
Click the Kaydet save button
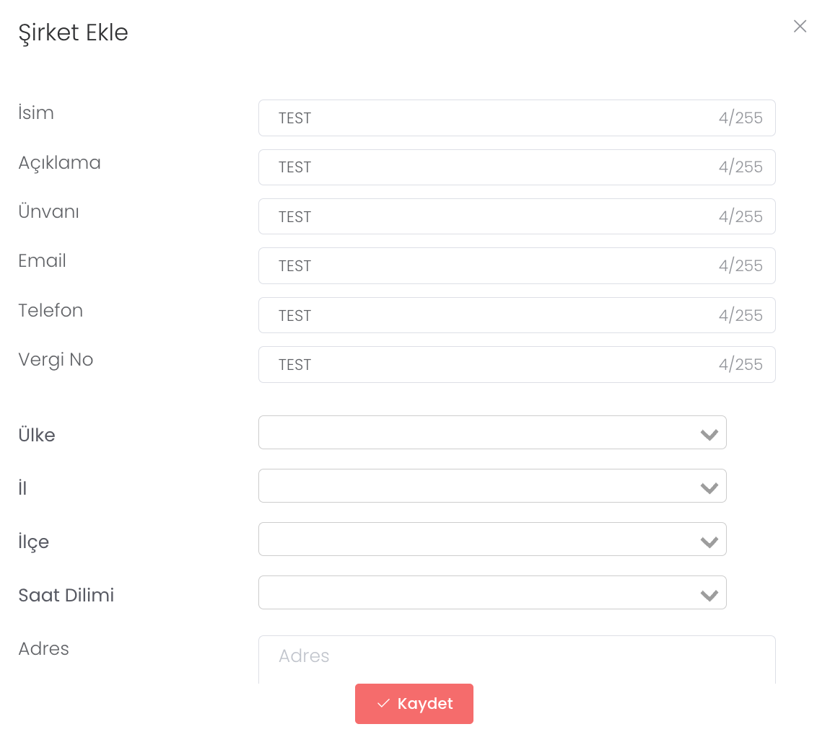point(414,704)
